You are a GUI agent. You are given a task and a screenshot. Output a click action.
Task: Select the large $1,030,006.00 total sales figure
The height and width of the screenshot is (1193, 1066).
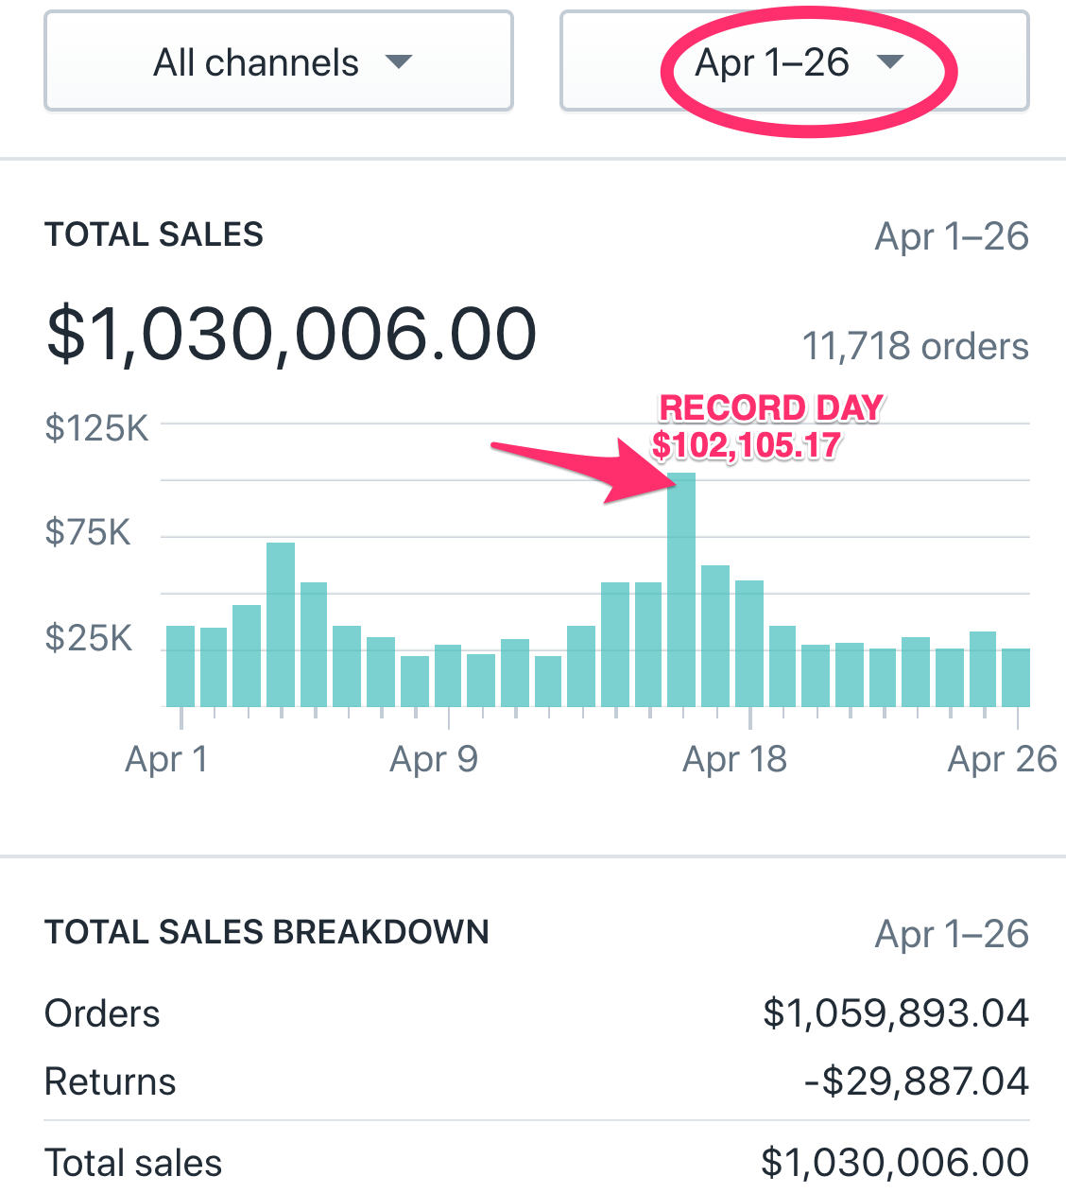pos(291,335)
